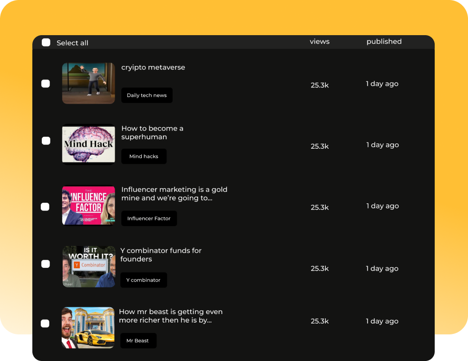Tick checkbox for How to become a superhuman
The height and width of the screenshot is (361, 468).
[46, 141]
